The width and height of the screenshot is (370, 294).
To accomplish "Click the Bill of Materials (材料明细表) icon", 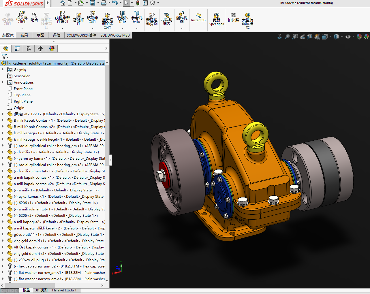I will 167,18.
